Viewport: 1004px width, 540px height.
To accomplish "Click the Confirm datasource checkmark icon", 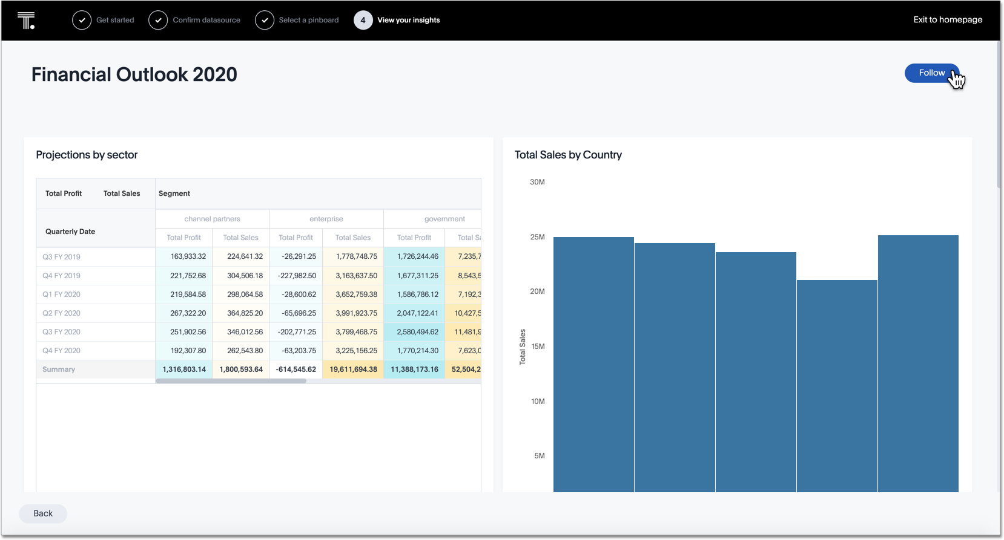I will (158, 20).
